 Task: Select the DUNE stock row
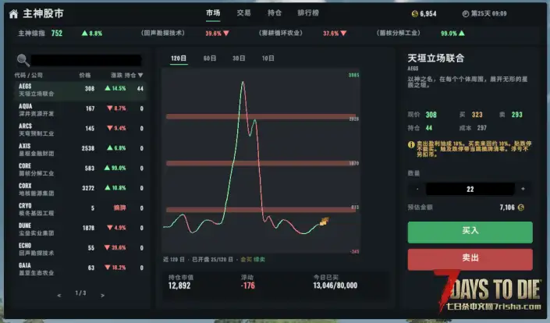pos(80,229)
